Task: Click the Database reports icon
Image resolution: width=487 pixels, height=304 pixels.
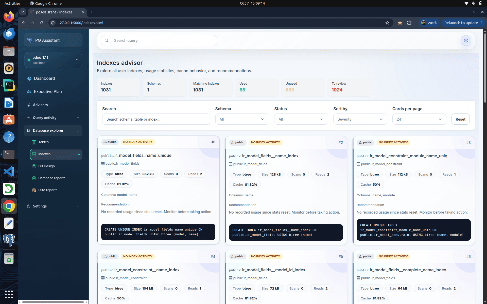Action: tap(34, 178)
